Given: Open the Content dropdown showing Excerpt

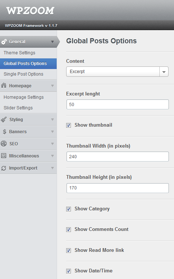Looking at the screenshot, I should (x=117, y=72).
